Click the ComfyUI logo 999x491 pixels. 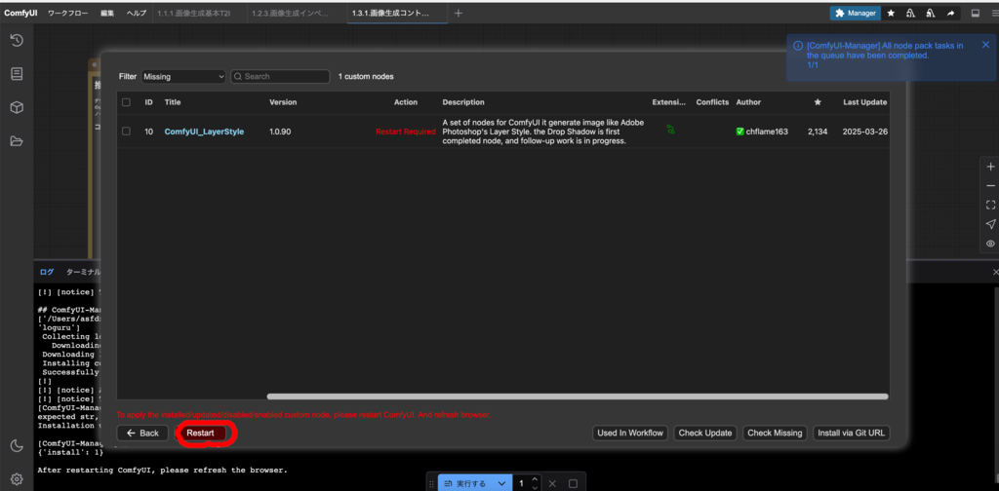(21, 13)
